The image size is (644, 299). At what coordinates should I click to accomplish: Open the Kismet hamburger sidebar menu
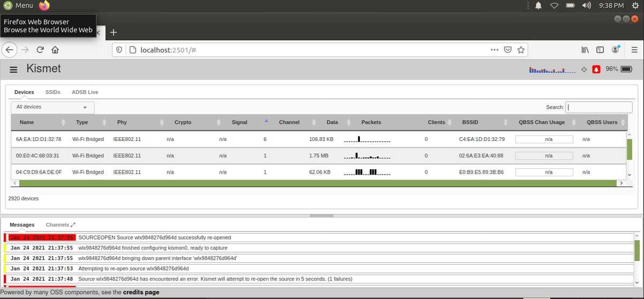tap(14, 70)
